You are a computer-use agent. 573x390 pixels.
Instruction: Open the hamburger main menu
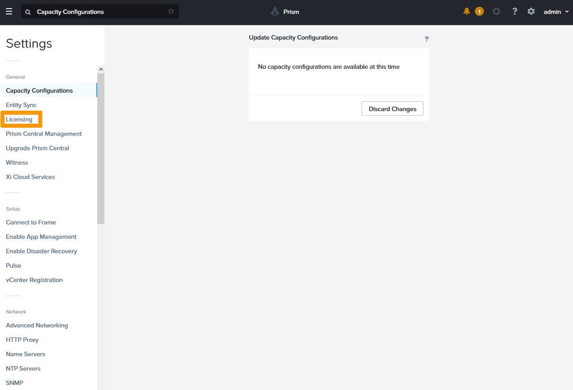(9, 12)
